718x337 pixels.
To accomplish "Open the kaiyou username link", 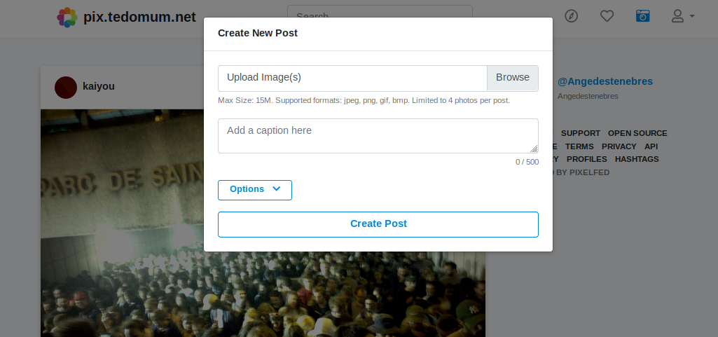I will click(x=99, y=86).
